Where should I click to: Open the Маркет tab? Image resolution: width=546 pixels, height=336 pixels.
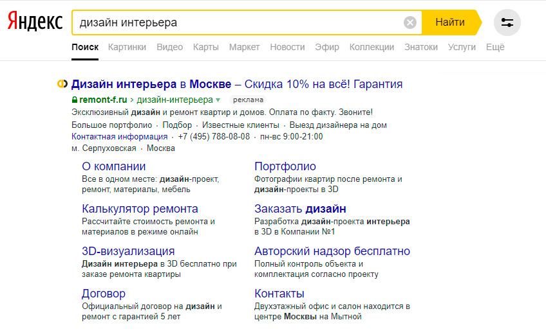(244, 47)
